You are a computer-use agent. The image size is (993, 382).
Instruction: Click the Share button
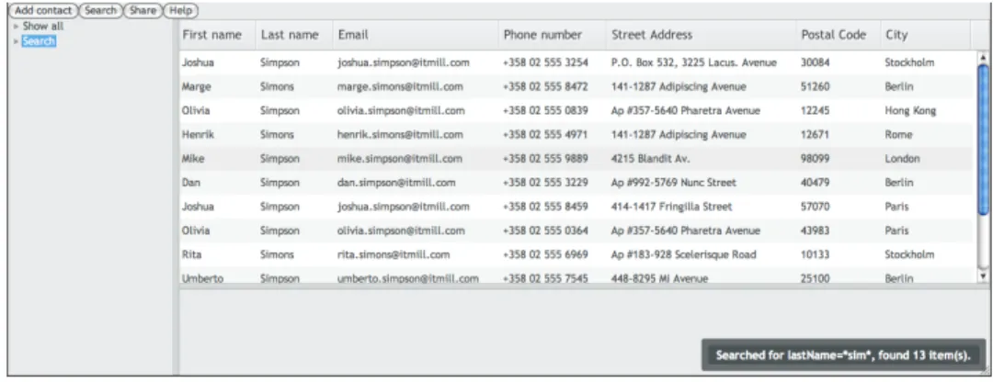click(143, 11)
